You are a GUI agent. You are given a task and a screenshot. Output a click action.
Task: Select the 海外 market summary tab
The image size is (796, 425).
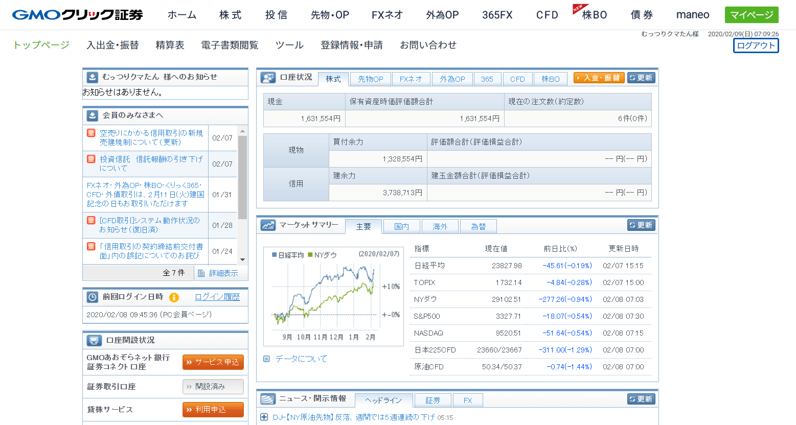pyautogui.click(x=440, y=226)
